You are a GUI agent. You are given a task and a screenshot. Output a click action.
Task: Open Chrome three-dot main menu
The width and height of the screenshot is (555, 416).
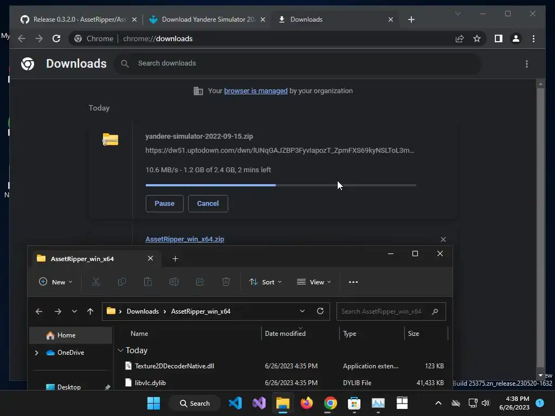point(533,38)
